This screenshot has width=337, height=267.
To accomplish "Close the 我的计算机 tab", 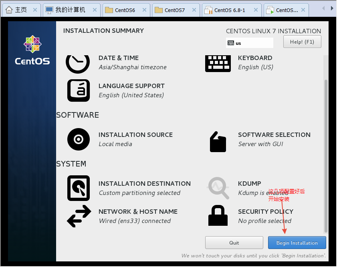I will [95, 10].
